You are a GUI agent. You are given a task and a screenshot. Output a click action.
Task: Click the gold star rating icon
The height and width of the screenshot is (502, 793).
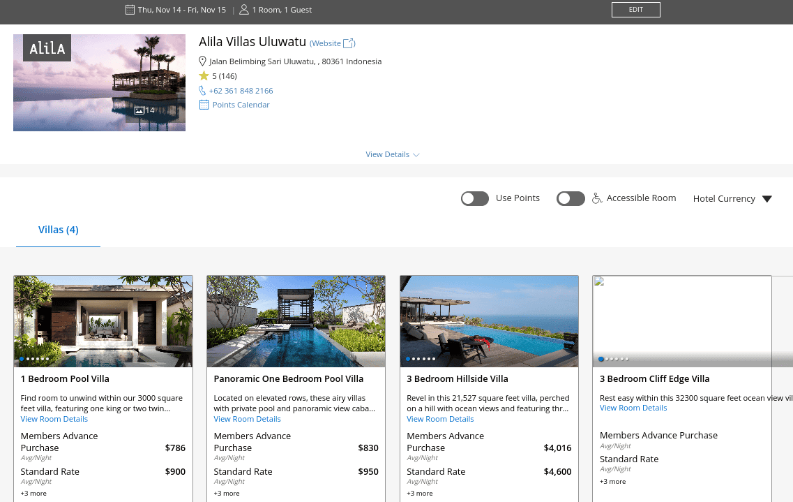coord(204,76)
